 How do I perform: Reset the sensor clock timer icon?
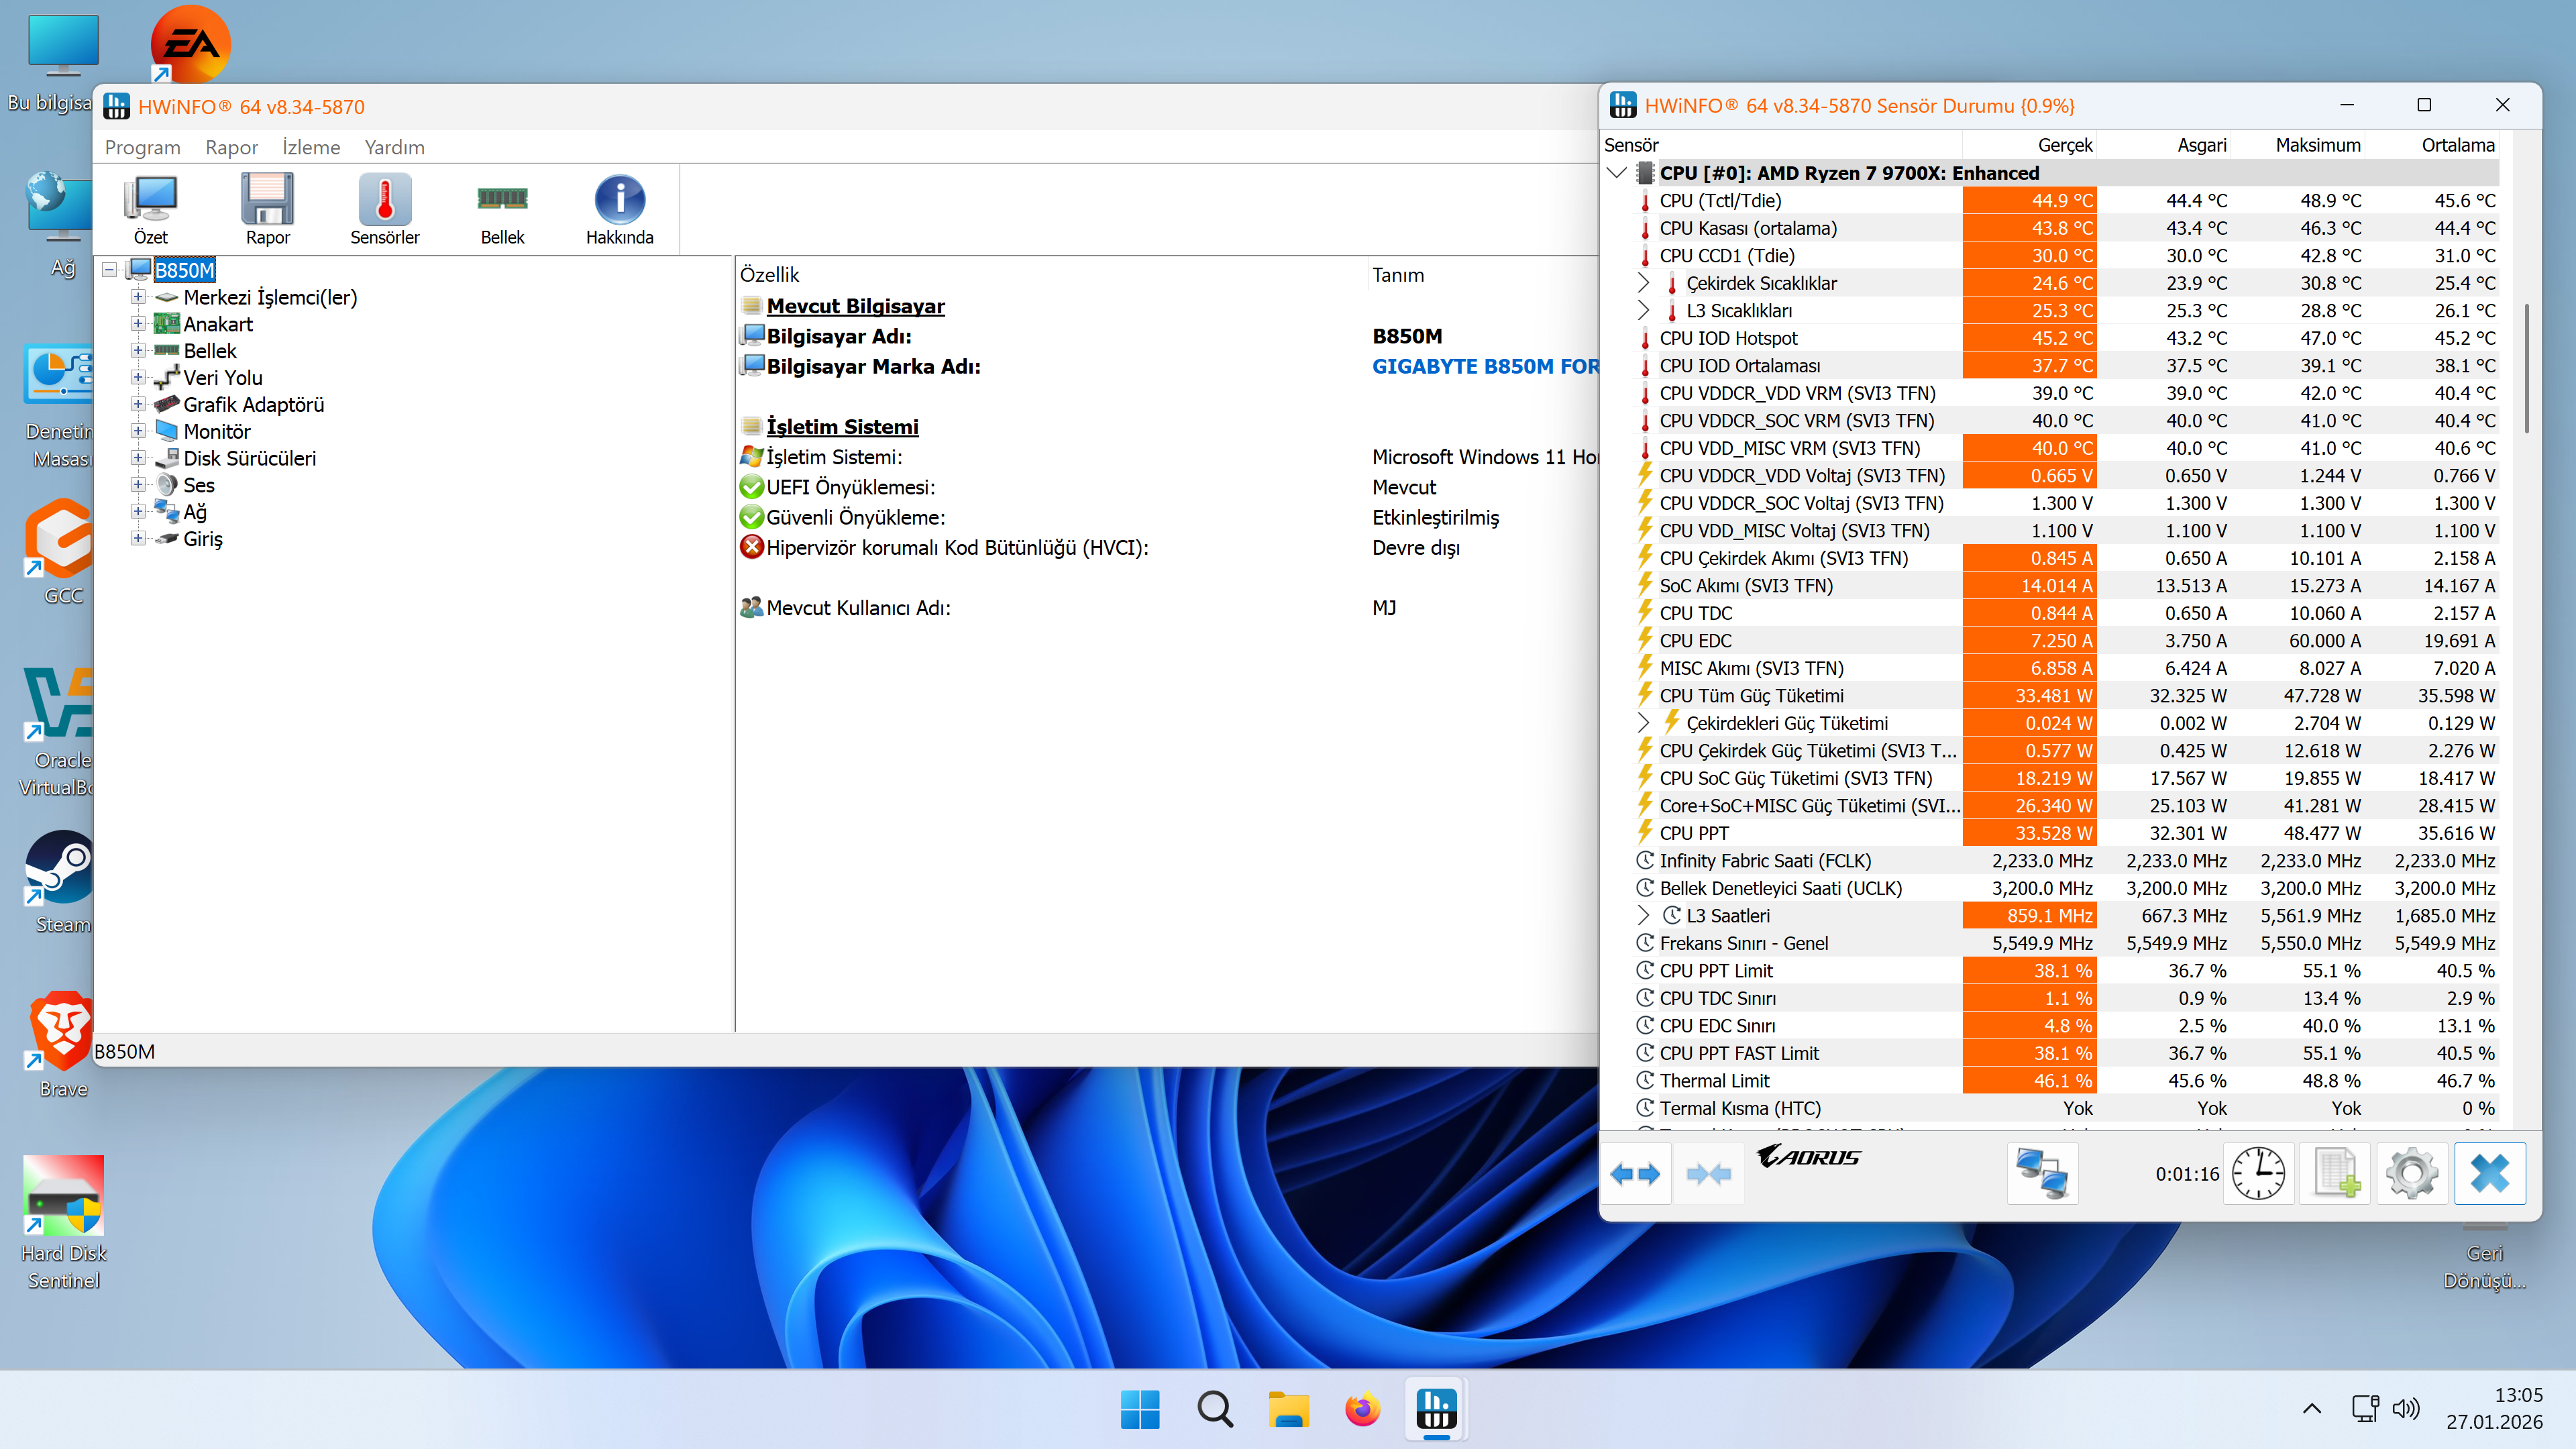coord(2259,1174)
